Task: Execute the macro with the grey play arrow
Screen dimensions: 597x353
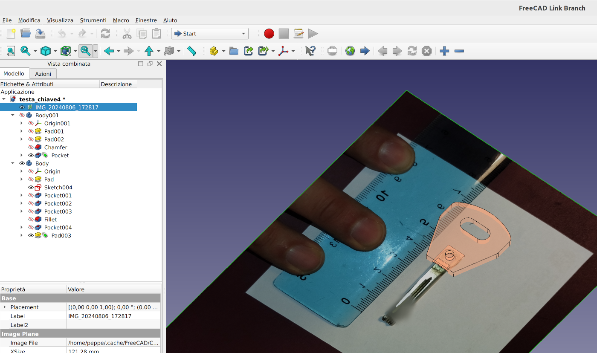Action: pyautogui.click(x=313, y=34)
